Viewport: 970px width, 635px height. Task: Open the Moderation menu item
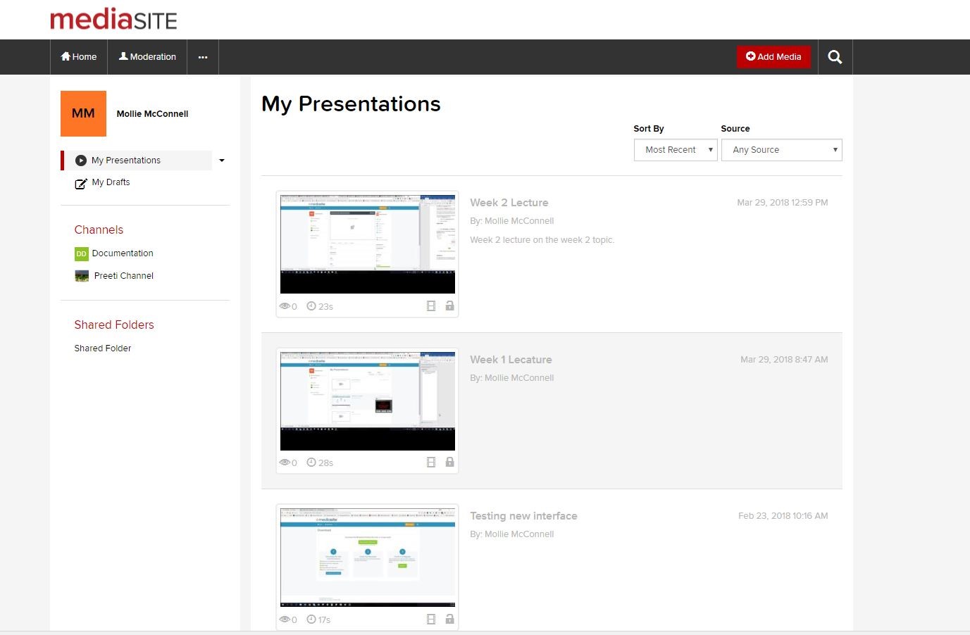[x=147, y=56]
